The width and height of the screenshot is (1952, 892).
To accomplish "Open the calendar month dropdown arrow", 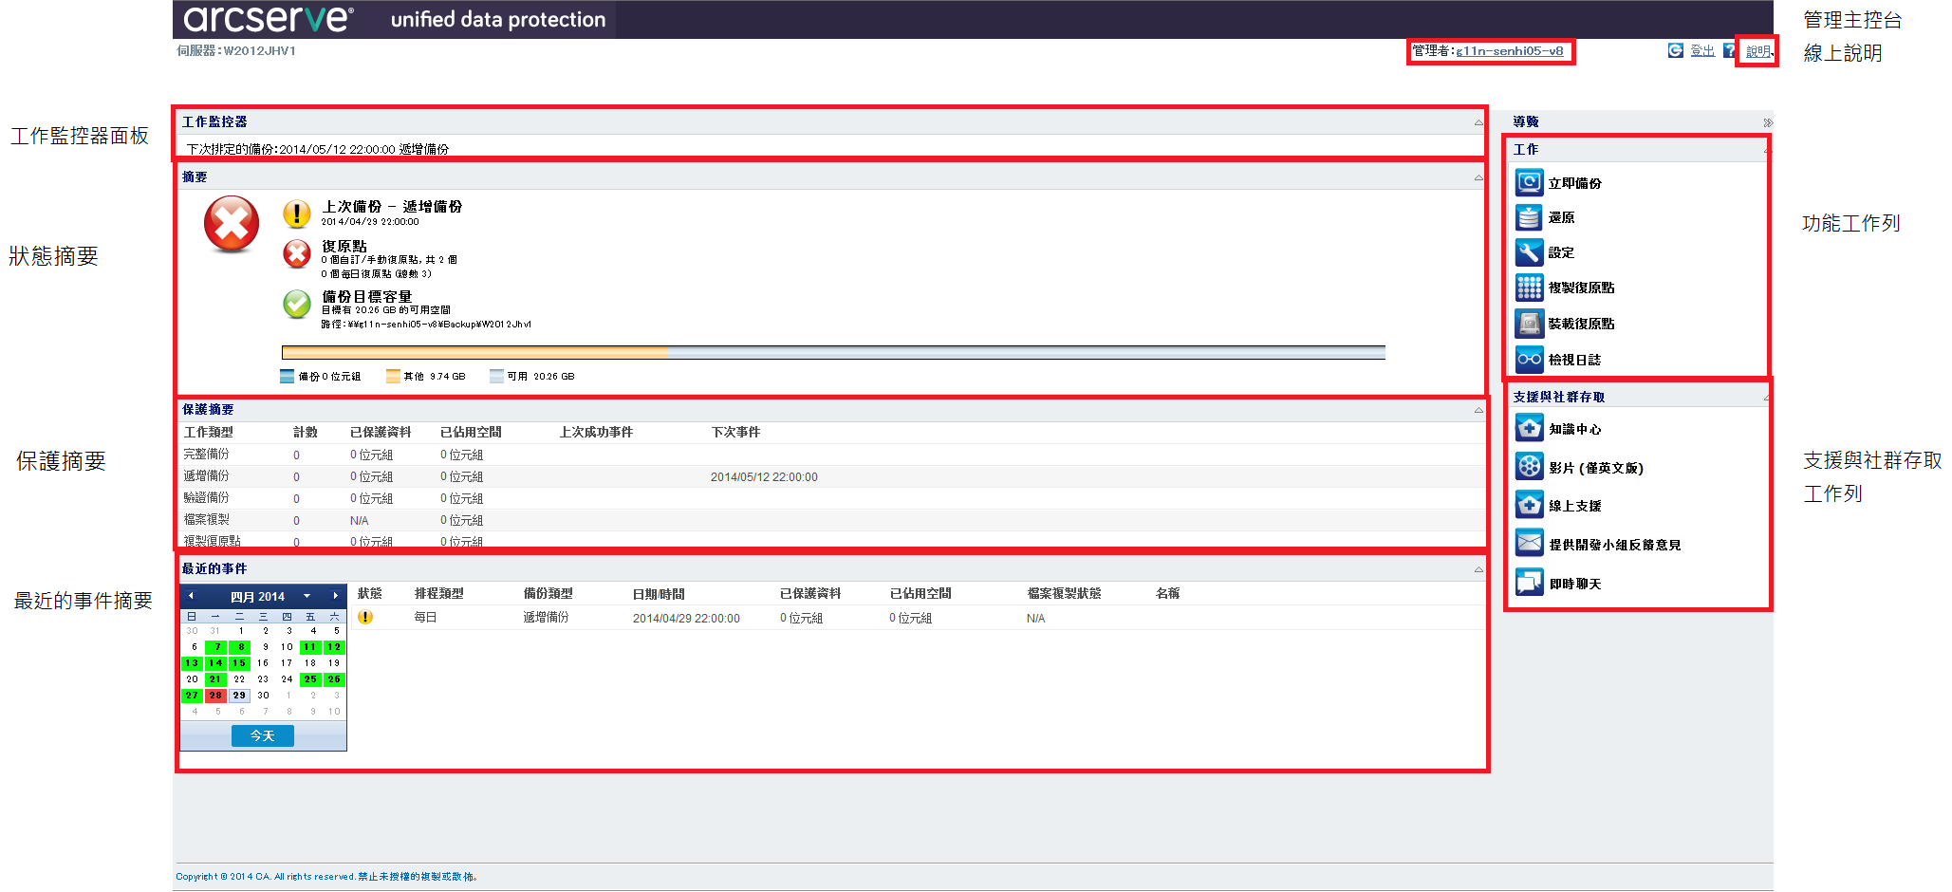I will point(307,596).
